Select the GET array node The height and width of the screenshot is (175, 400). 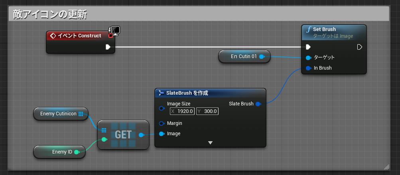[x=123, y=135]
